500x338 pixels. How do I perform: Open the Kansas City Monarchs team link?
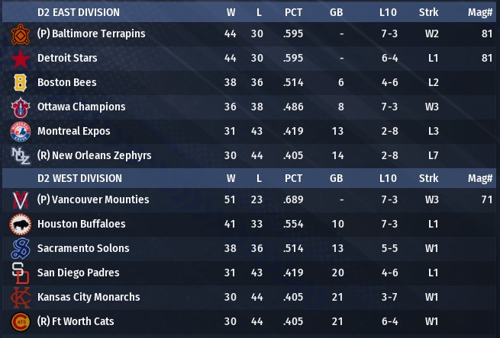[88, 297]
